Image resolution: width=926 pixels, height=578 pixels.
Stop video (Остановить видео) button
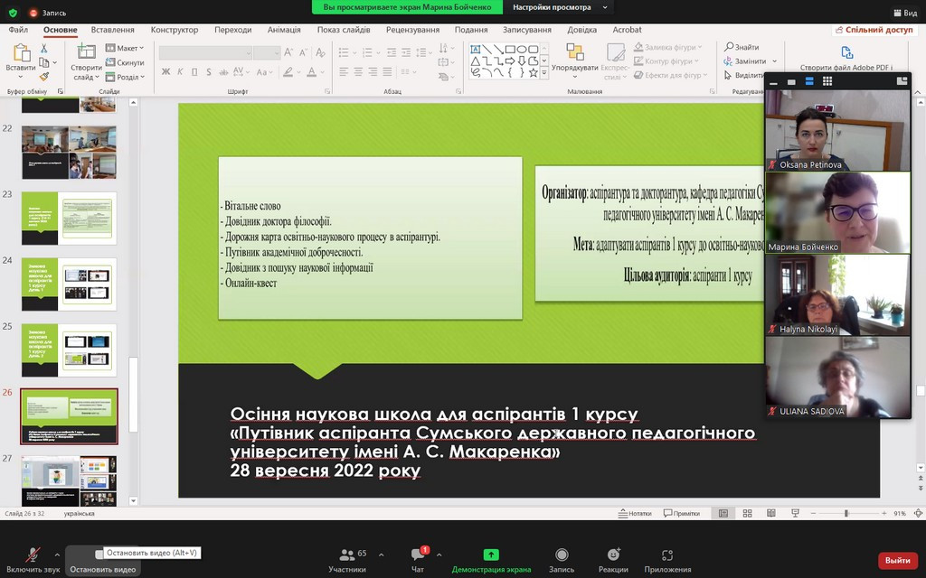[x=103, y=560]
